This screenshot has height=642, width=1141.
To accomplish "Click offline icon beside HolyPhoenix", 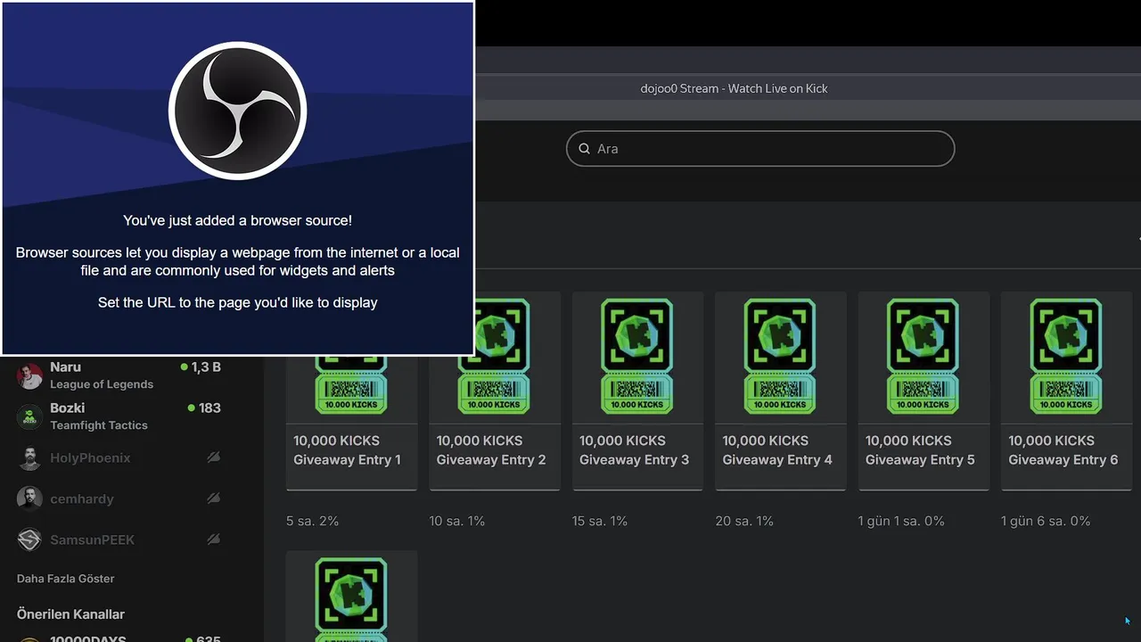I will pyautogui.click(x=213, y=457).
